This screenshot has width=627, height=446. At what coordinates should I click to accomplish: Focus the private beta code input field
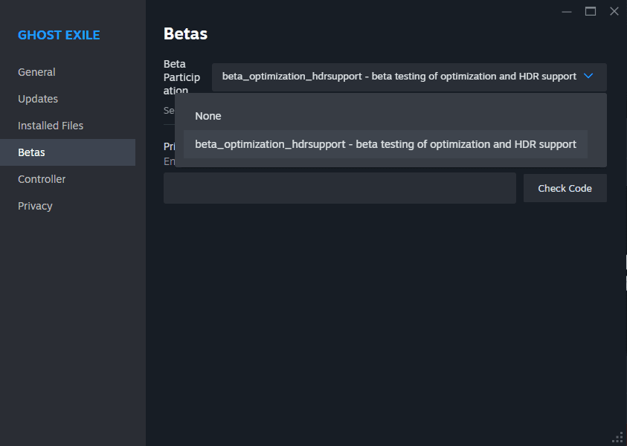click(x=339, y=188)
